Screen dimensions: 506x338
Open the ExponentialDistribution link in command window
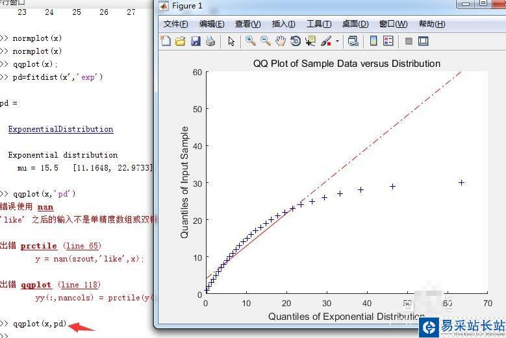60,129
